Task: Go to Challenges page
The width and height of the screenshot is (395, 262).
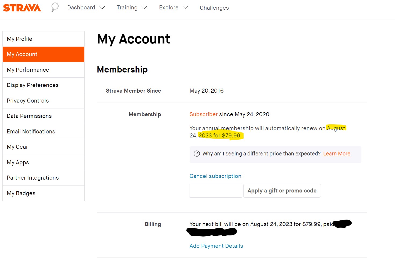Action: tap(214, 8)
